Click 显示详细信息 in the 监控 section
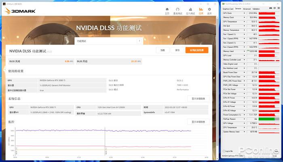Screen dimensions: 283x162 [198, 122]
